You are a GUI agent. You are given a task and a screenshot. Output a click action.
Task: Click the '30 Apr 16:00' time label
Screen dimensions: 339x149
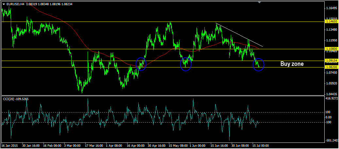tap(157, 145)
